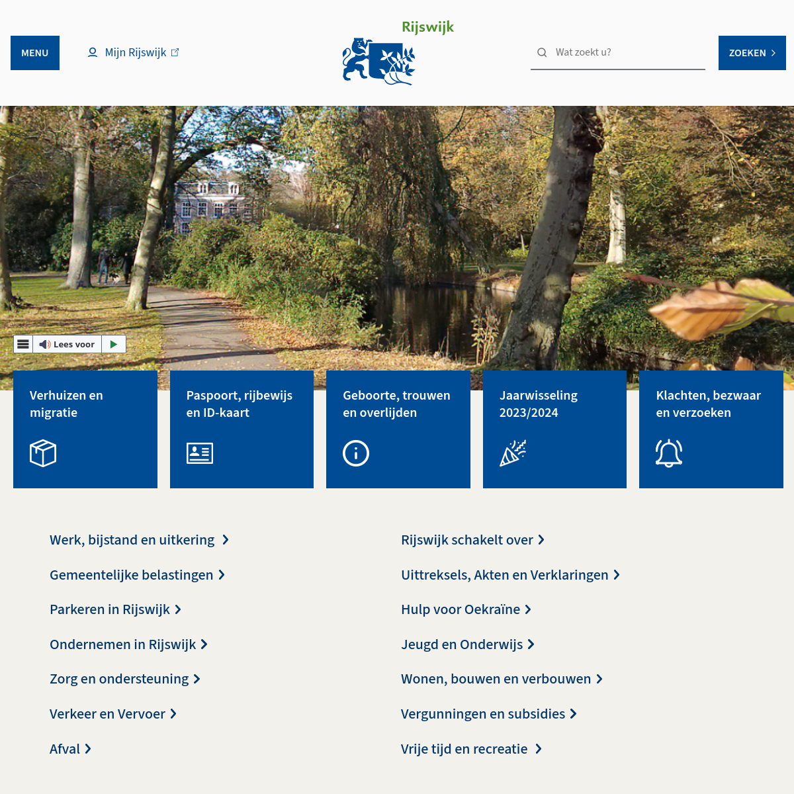This screenshot has width=794, height=794.
Task: Click the moving box icon
Action: pyautogui.click(x=43, y=453)
